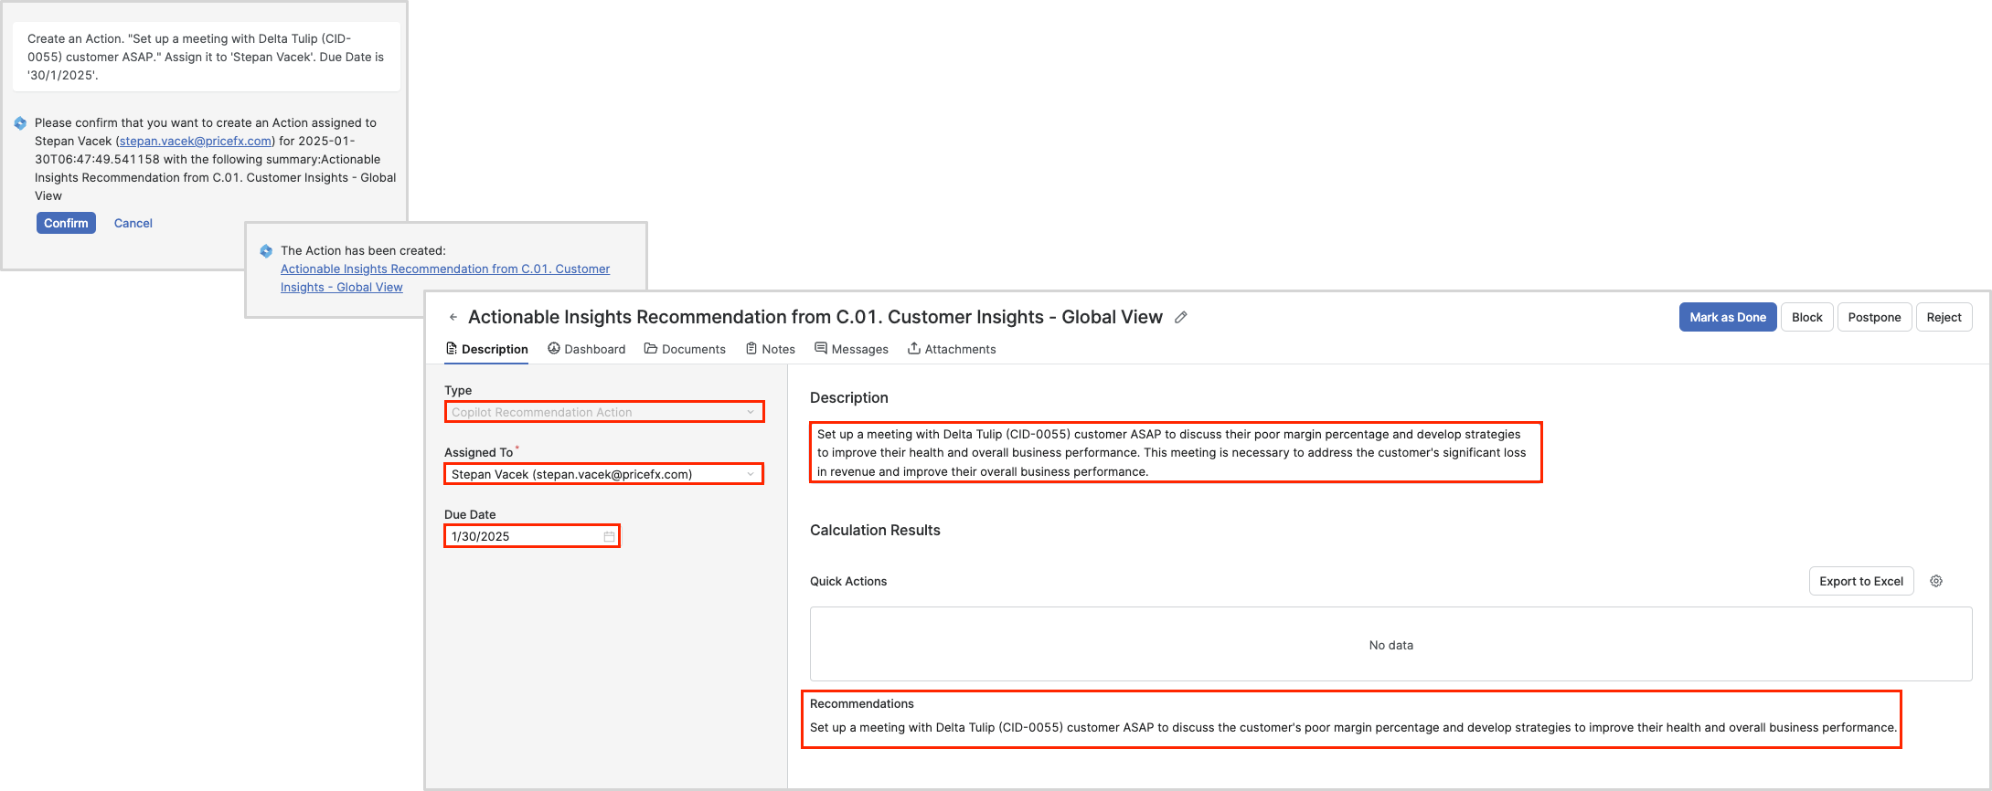Viewport: 1992px width, 791px height.
Task: Click the Mark as Done button
Action: 1727,317
